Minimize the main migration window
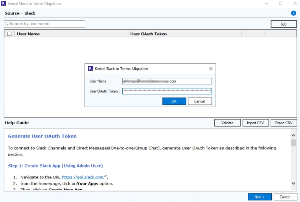300x202 pixels. (x=266, y=4)
